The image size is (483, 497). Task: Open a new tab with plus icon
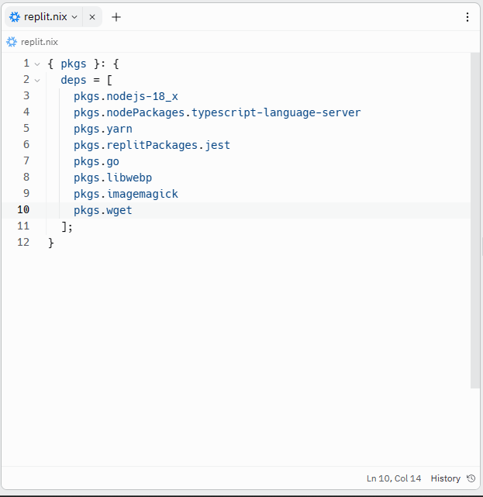[x=116, y=17]
